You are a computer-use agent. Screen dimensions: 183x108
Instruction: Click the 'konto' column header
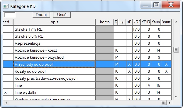click(105, 22)
